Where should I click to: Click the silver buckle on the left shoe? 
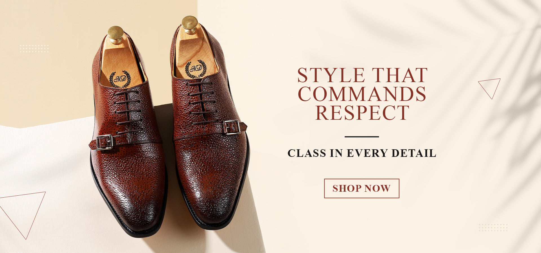pos(105,143)
